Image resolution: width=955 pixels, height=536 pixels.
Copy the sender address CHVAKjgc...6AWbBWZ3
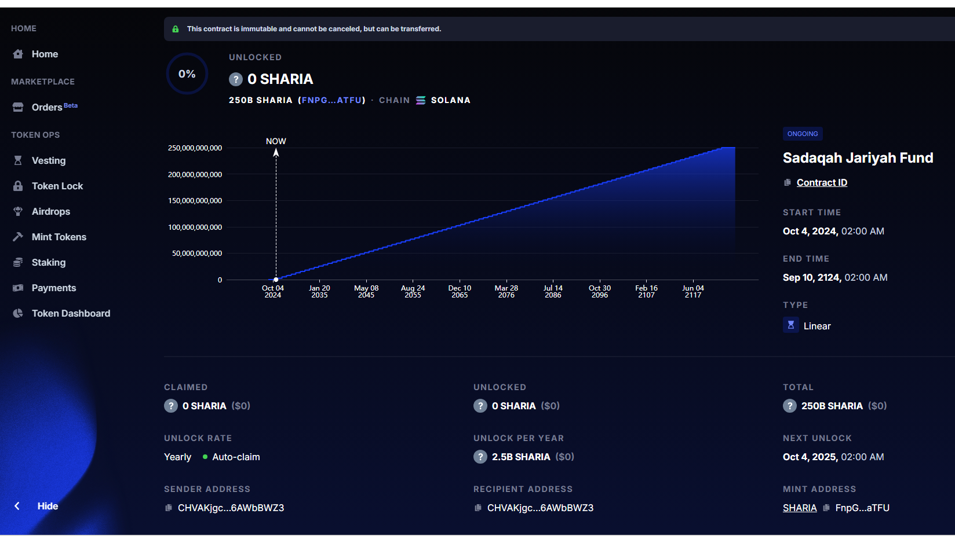(169, 508)
